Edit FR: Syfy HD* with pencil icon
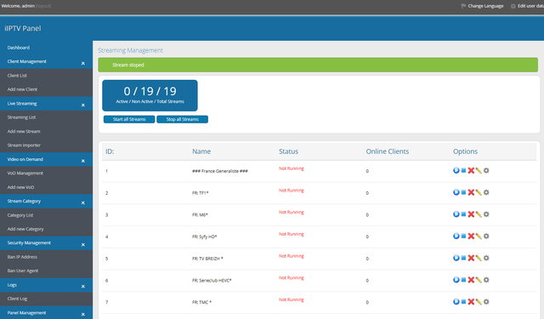This screenshot has height=319, width=544. pyautogui.click(x=479, y=236)
